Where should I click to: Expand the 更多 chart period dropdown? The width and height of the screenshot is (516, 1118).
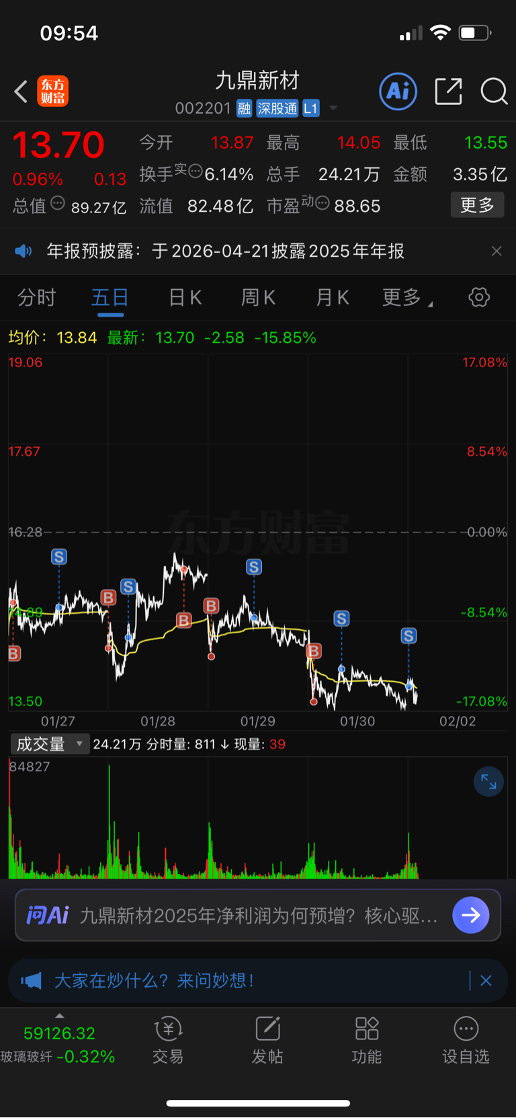coord(407,297)
